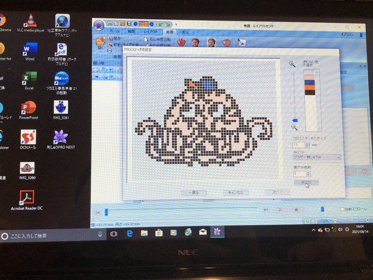
Task: Click the blue zoom slider handle in dialog
Action: point(295,120)
